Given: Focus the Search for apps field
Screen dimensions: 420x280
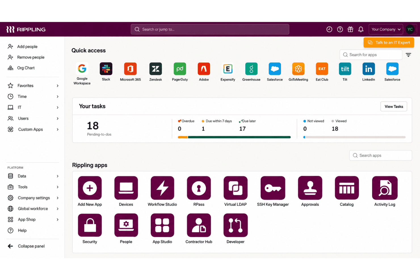Looking at the screenshot, I should [371, 55].
